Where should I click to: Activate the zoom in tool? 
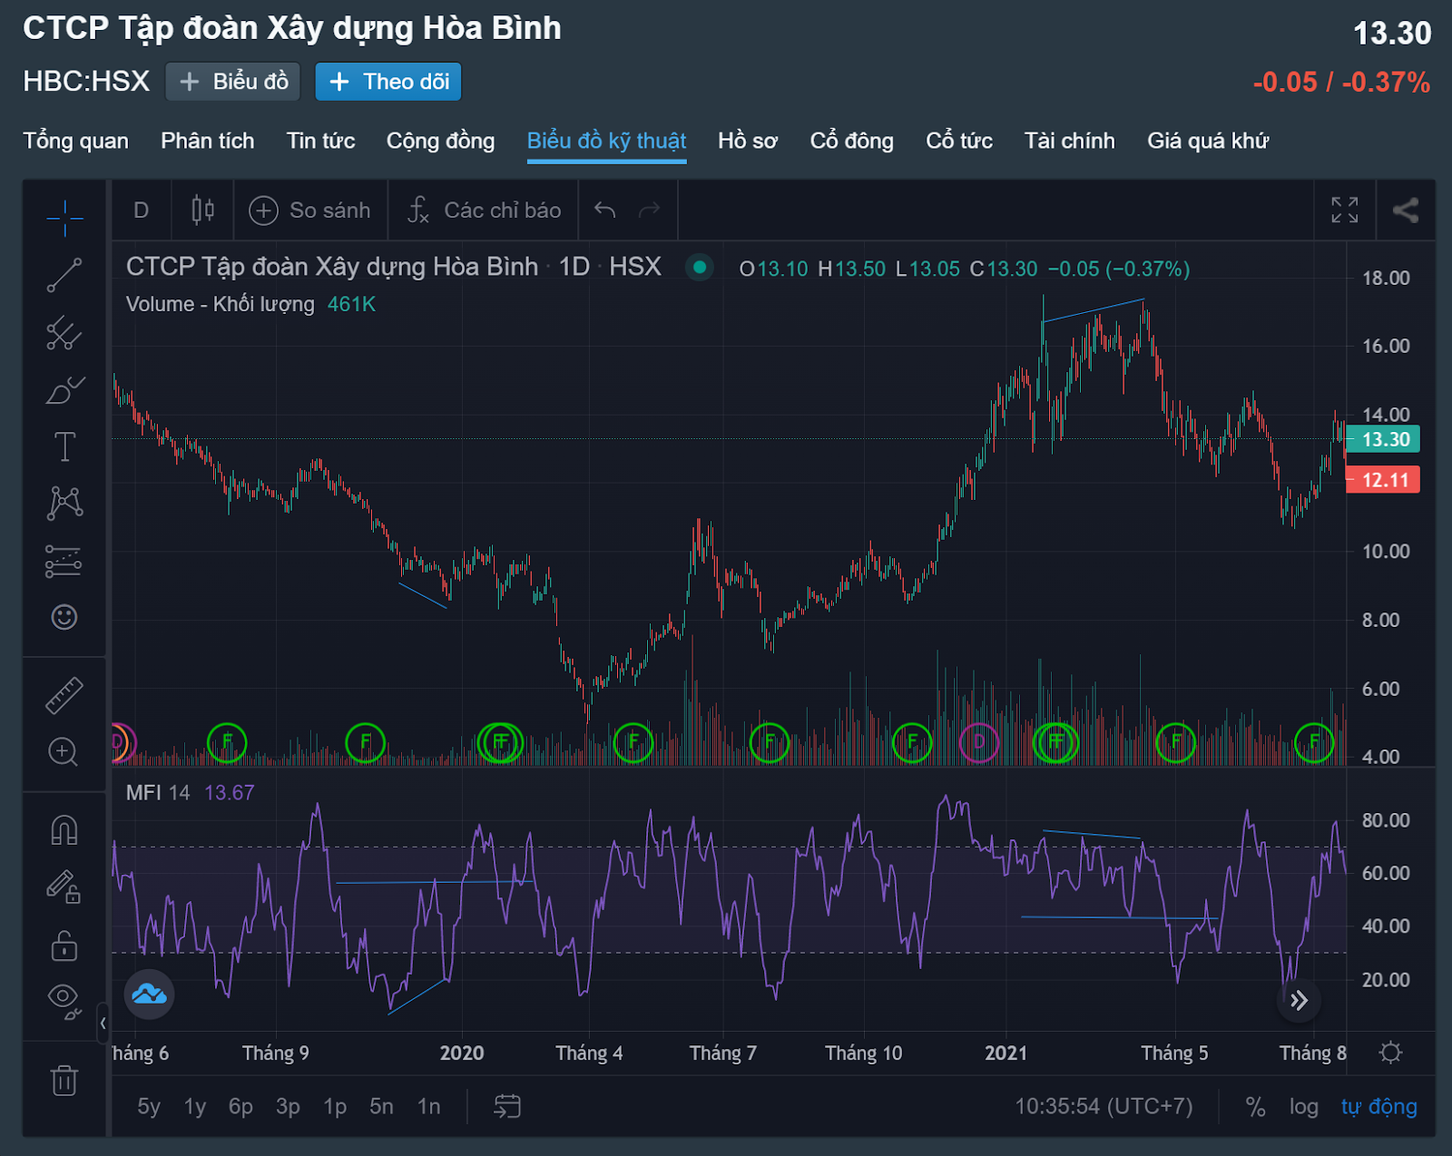[63, 752]
